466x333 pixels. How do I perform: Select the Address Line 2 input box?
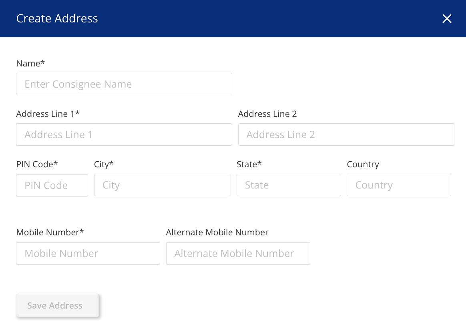coord(346,134)
